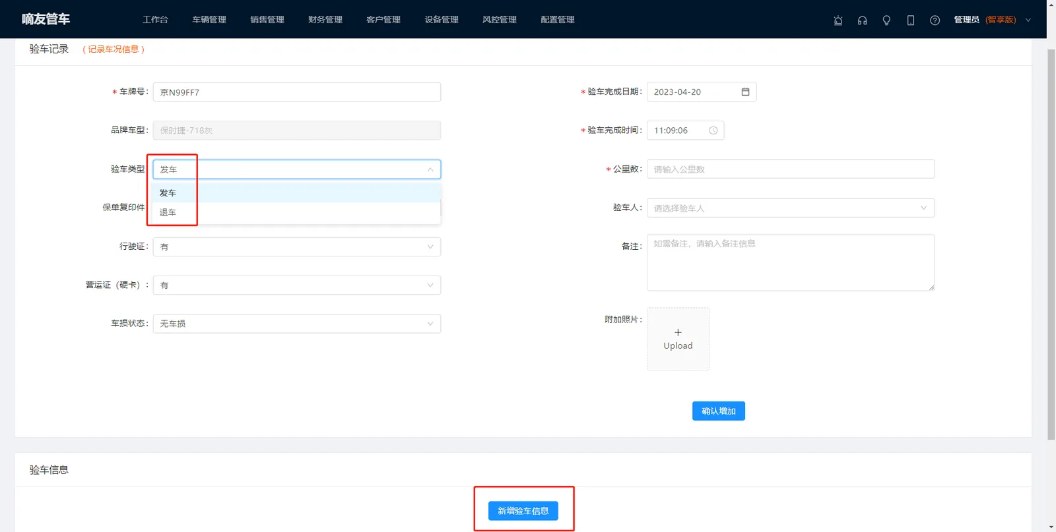Click the 验车完成时间 time field
The height and width of the screenshot is (532, 1056).
(685, 131)
